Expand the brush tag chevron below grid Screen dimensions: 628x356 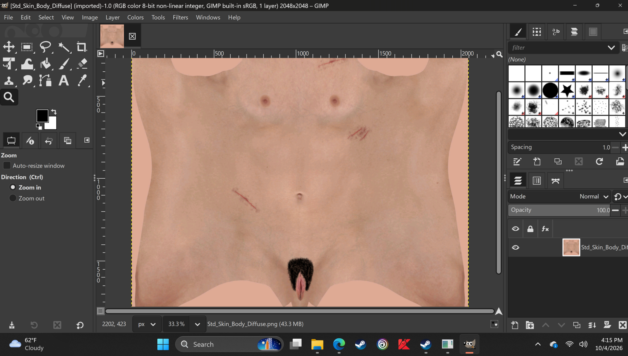622,134
